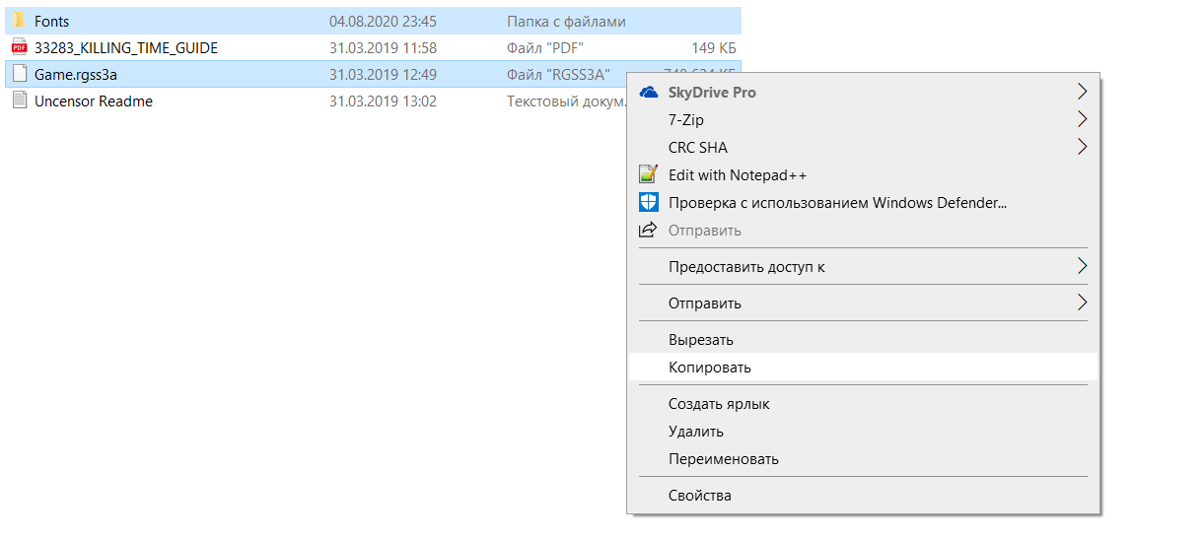
Task: Pick Переименовать in the context menu
Action: (x=724, y=459)
